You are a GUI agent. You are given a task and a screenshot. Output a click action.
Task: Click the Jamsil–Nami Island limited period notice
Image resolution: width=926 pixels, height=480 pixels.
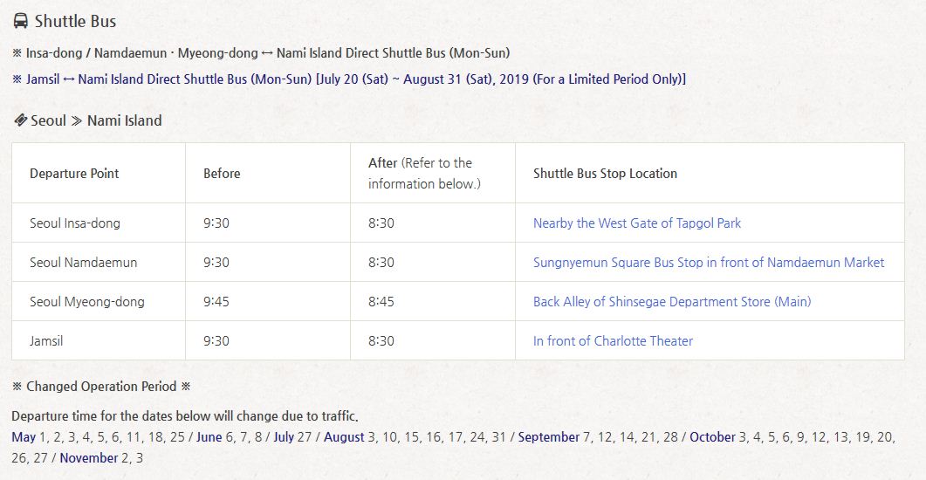tap(349, 79)
